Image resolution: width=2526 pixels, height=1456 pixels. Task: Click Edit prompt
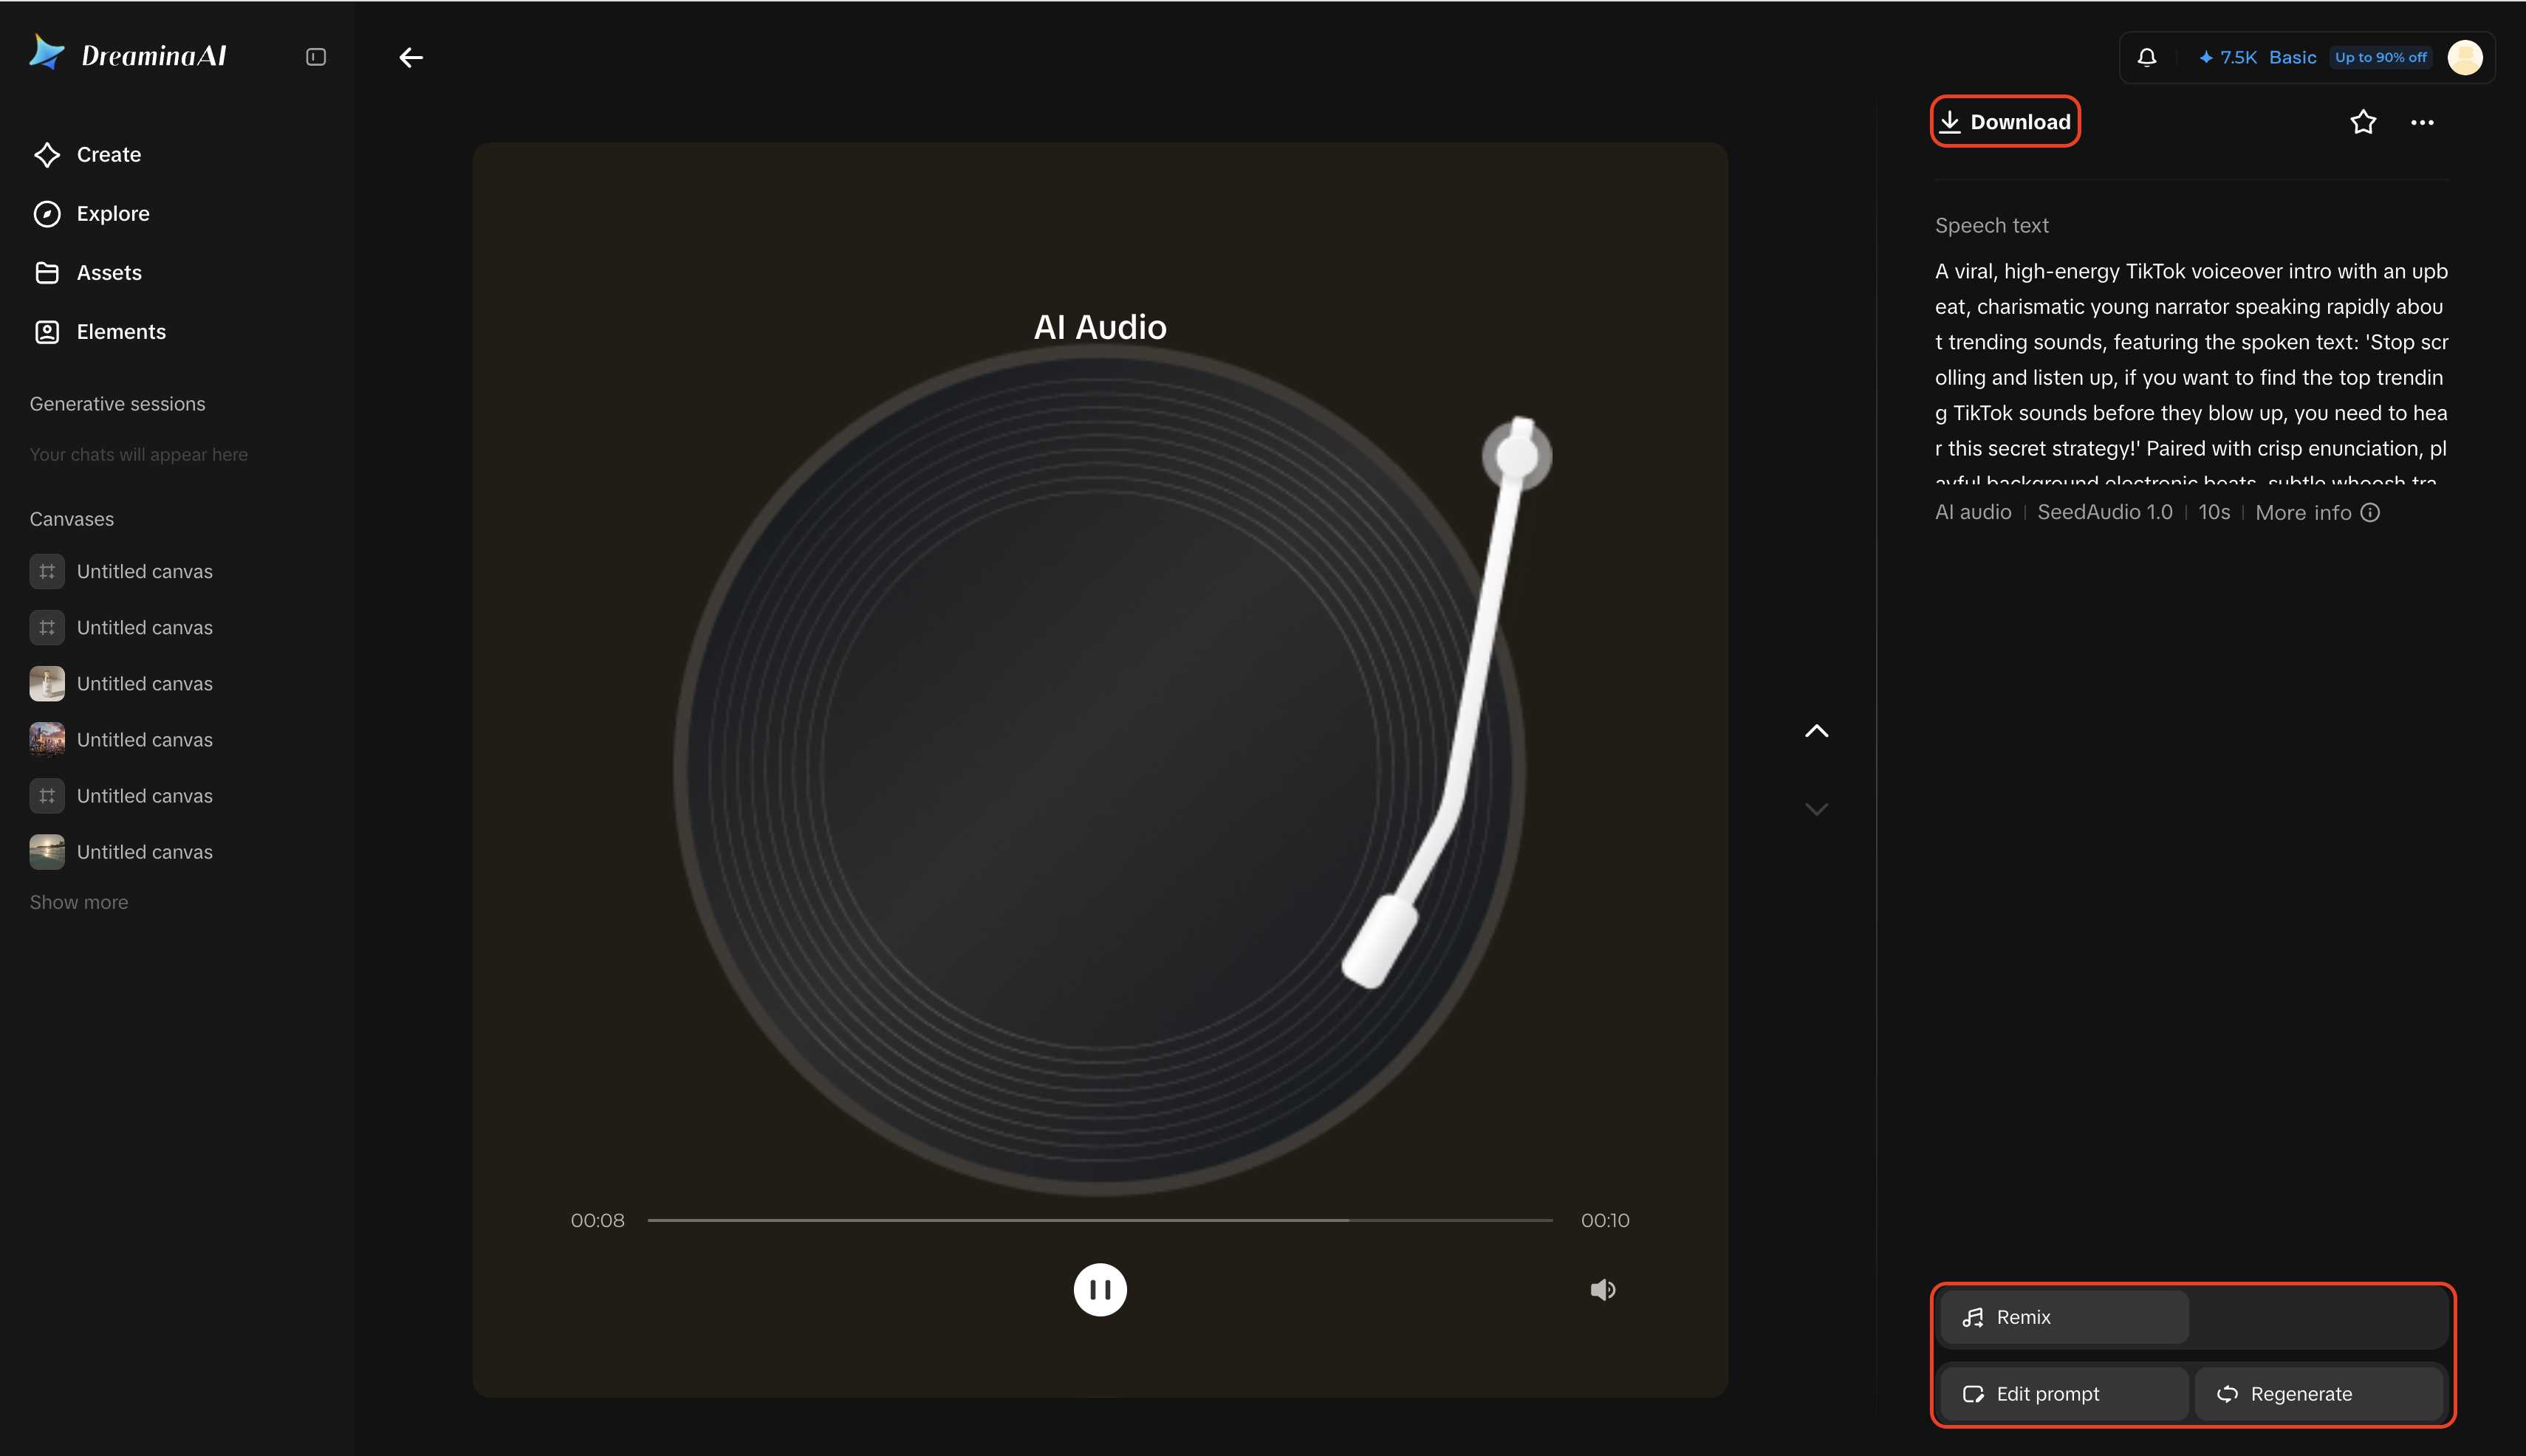[2064, 1394]
